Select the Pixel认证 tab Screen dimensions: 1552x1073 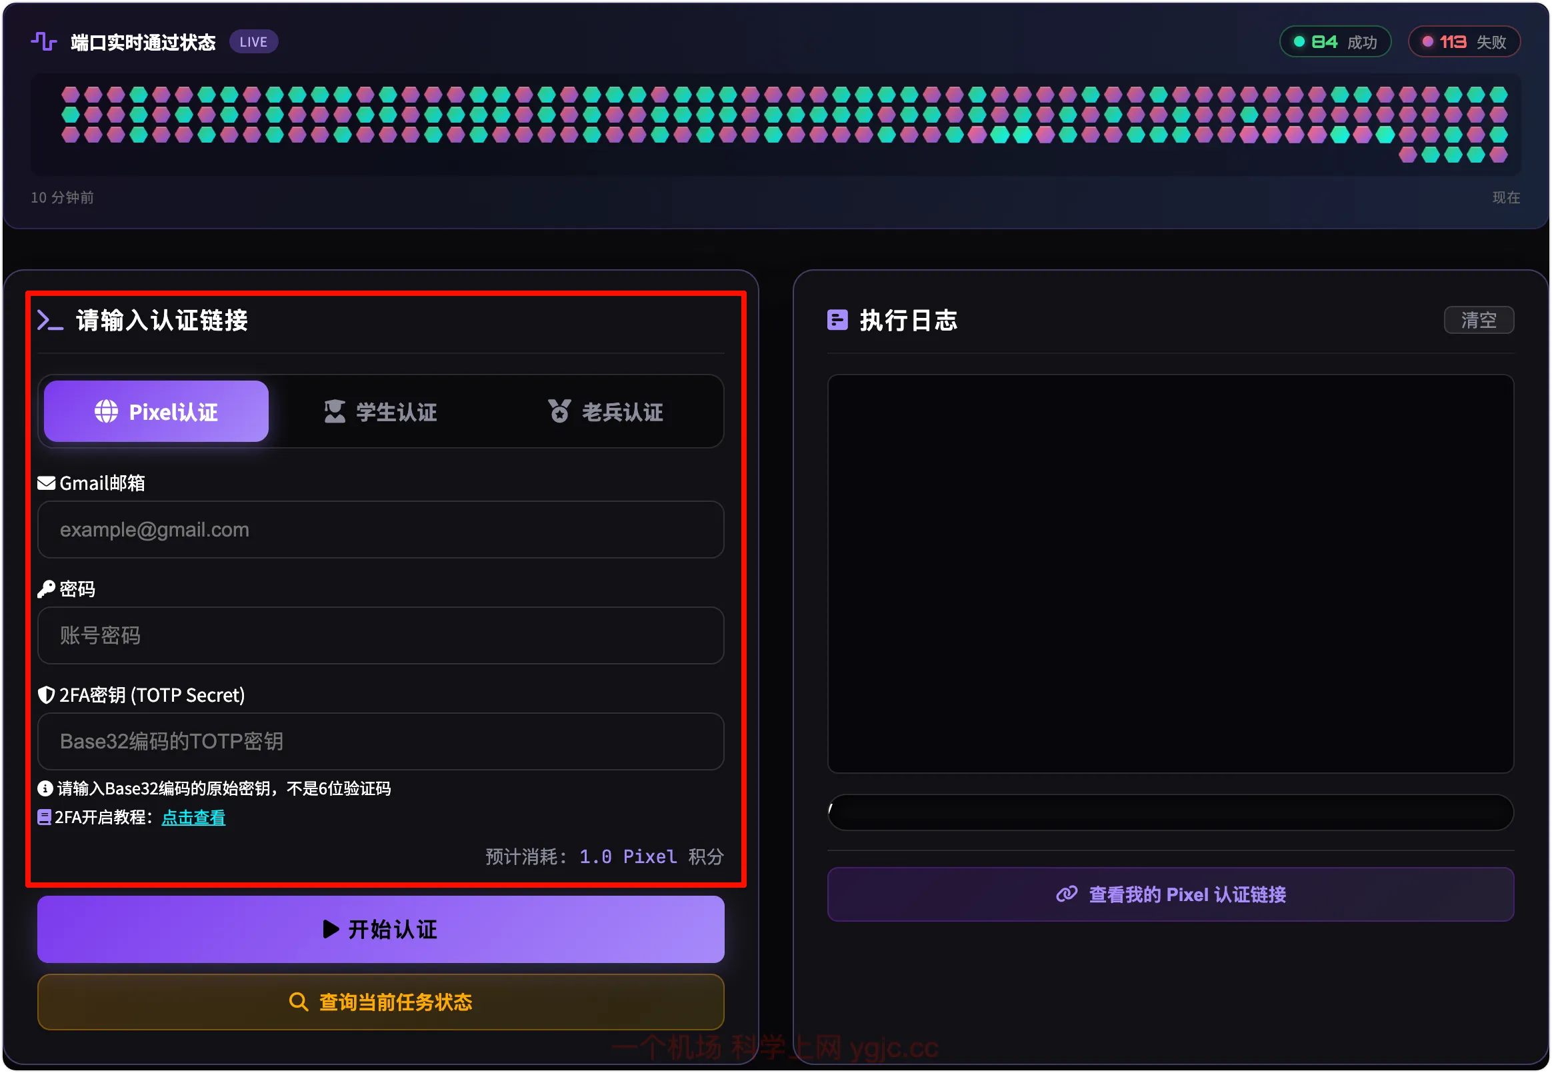tap(156, 411)
